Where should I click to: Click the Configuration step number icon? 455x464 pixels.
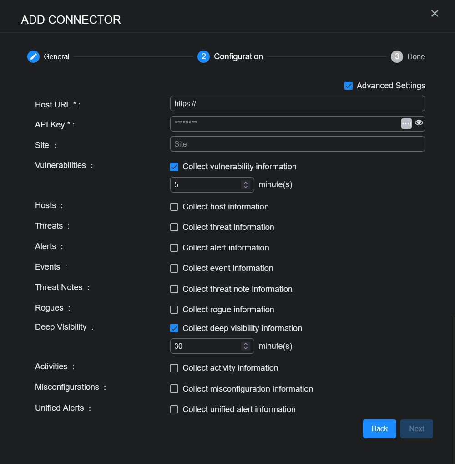(203, 56)
